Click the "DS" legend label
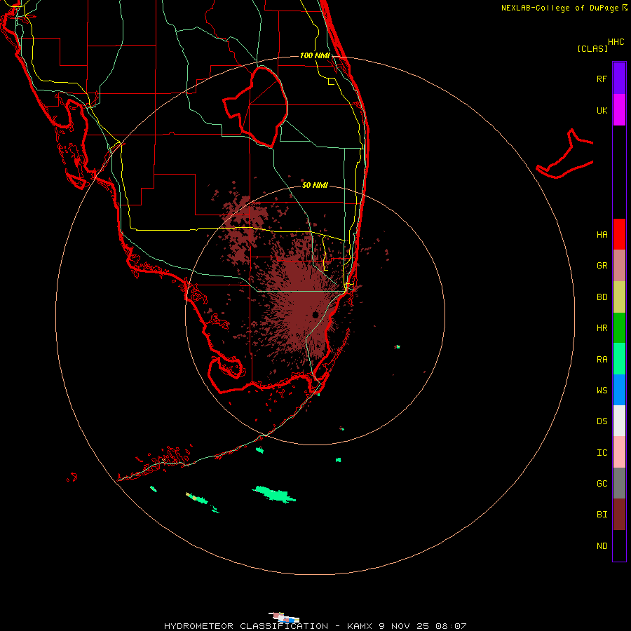The height and width of the screenshot is (631, 631). click(x=602, y=421)
